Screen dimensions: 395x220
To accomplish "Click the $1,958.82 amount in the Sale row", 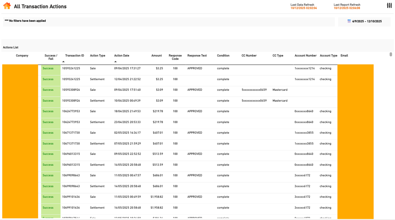I will coord(157,197).
